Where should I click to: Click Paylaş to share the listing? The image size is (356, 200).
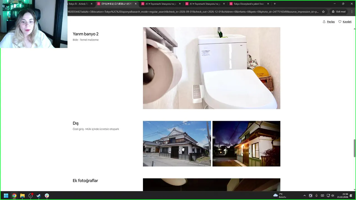click(x=329, y=22)
